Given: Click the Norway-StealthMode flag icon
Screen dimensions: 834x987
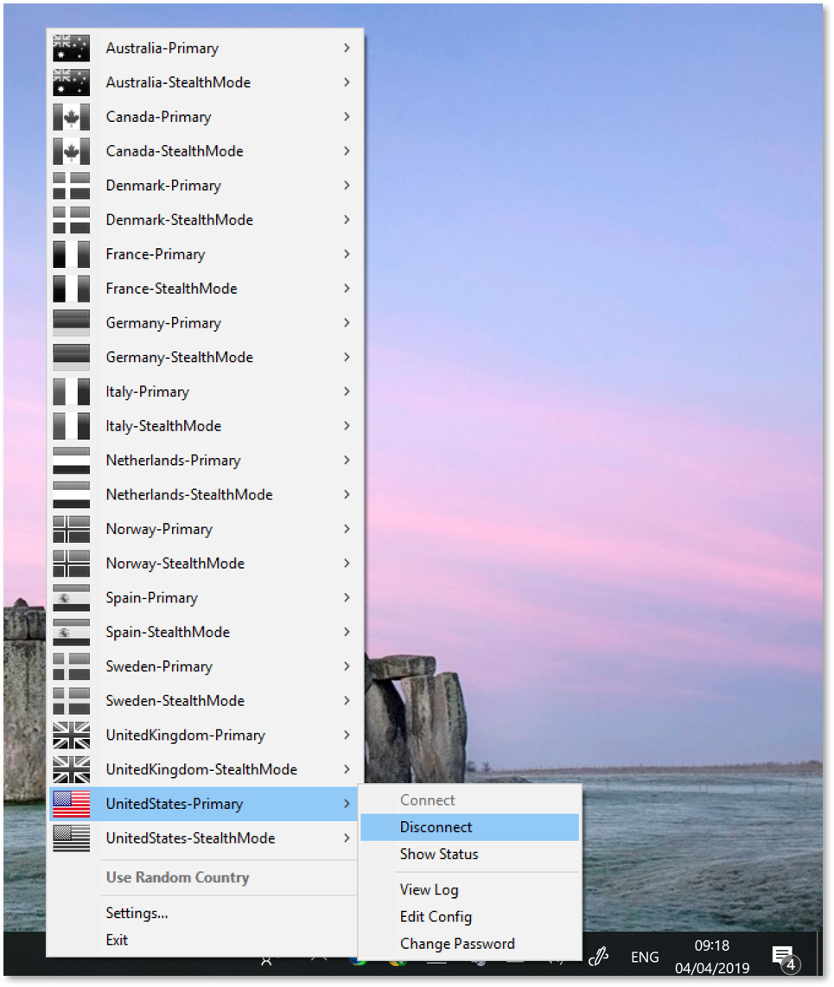Looking at the screenshot, I should tap(71, 564).
